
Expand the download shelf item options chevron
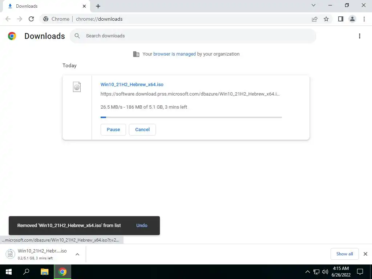tap(77, 254)
